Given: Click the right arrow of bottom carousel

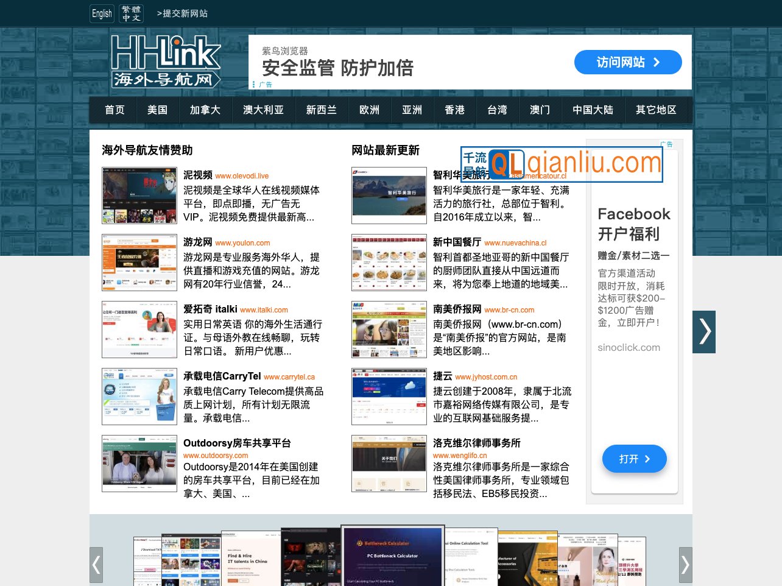Looking at the screenshot, I should [x=686, y=565].
